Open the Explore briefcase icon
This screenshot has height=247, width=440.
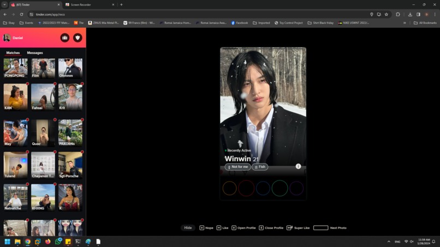pos(65,38)
